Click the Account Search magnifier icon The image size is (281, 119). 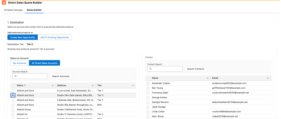click(x=16, y=76)
